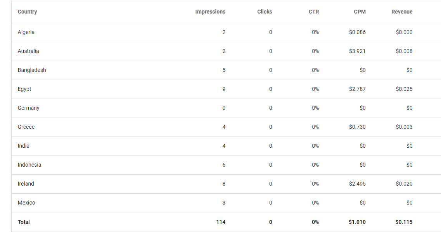The height and width of the screenshot is (232, 441).
Task: Sort by Revenue column header
Action: tap(402, 12)
